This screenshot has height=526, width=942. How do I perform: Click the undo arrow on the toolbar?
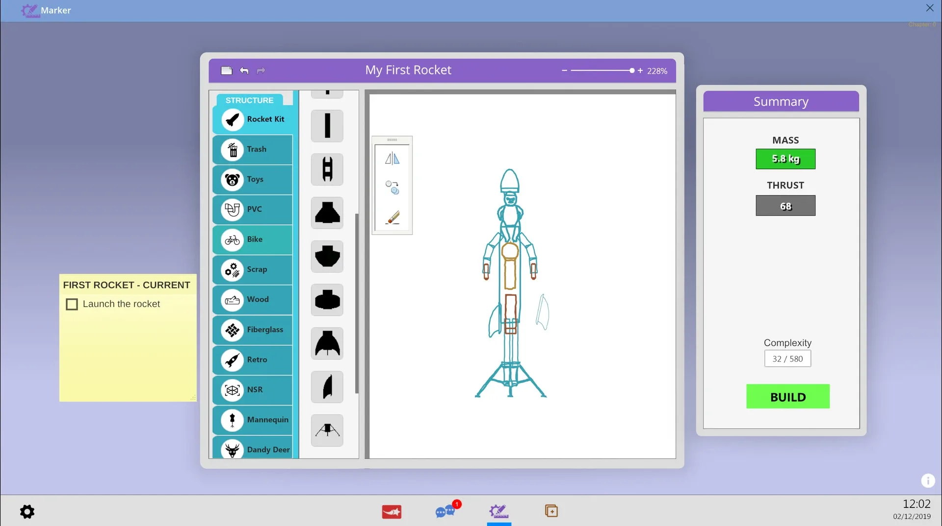click(244, 70)
